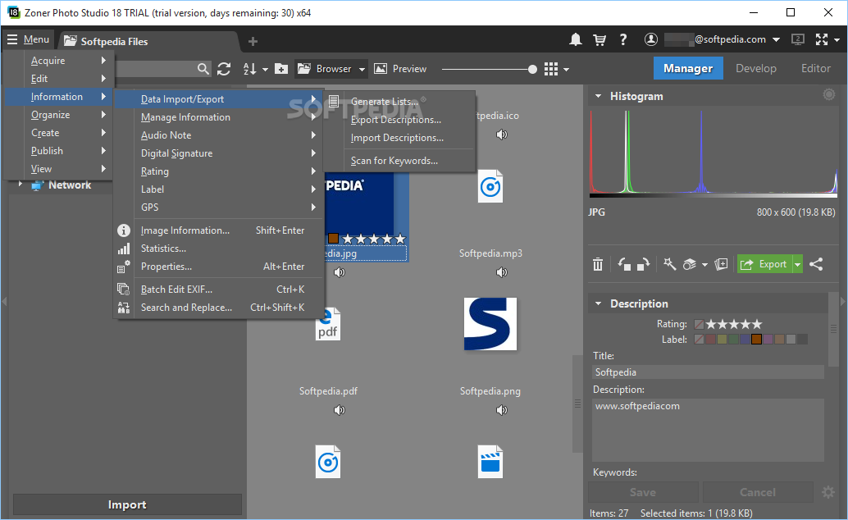Open the Browser view dropdown
848x520 pixels.
tap(362, 69)
